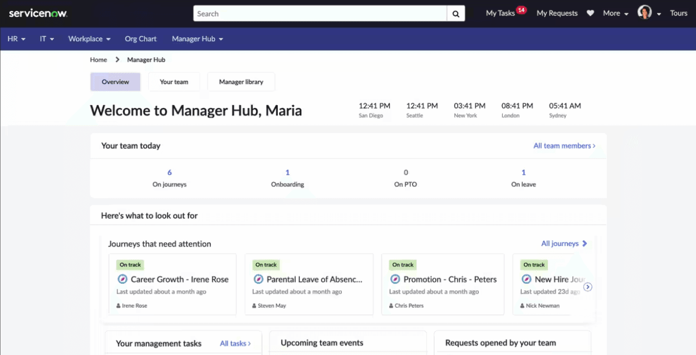The width and height of the screenshot is (696, 355).
Task: Open All team members link
Action: pyautogui.click(x=565, y=146)
